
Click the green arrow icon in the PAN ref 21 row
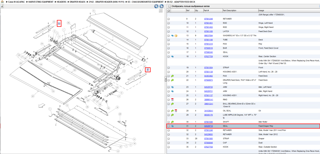pos(172,76)
